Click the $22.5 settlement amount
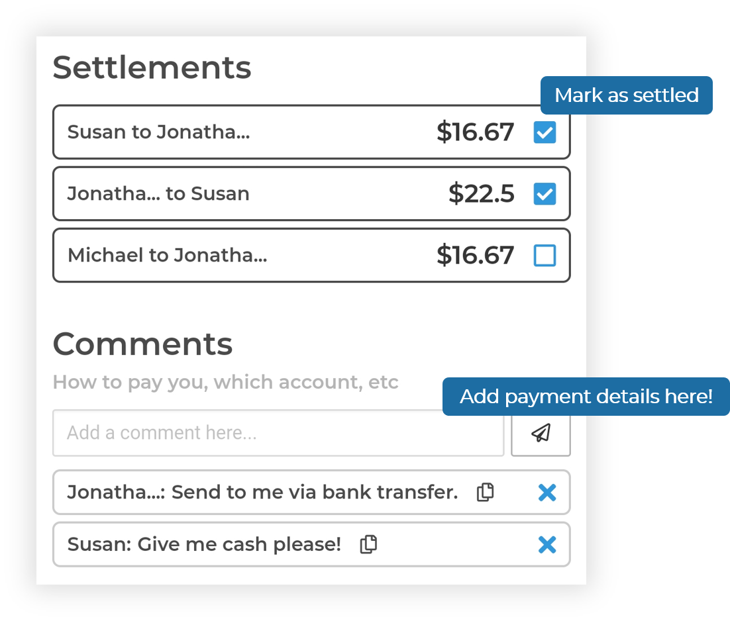 pos(482,193)
